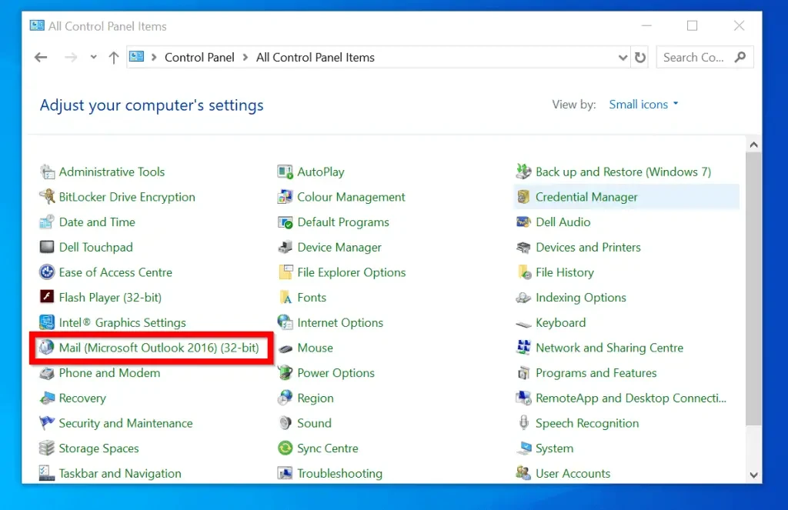
Task: Open the BitLocker Drive Encryption icon
Action: tap(47, 198)
